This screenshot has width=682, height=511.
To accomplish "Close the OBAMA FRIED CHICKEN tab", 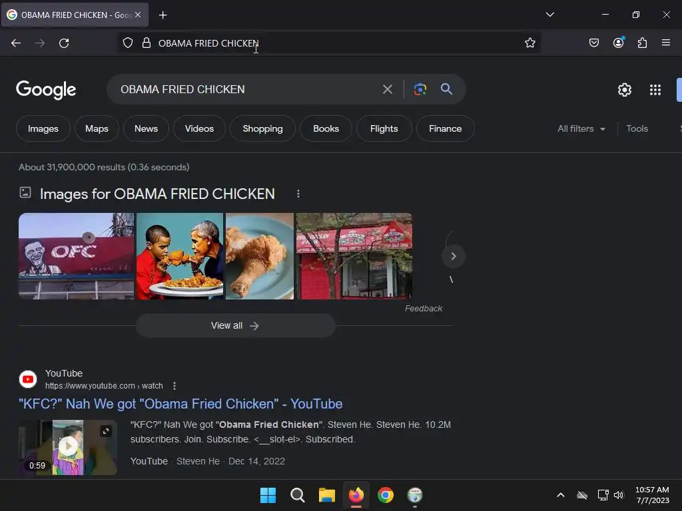I will (x=138, y=15).
